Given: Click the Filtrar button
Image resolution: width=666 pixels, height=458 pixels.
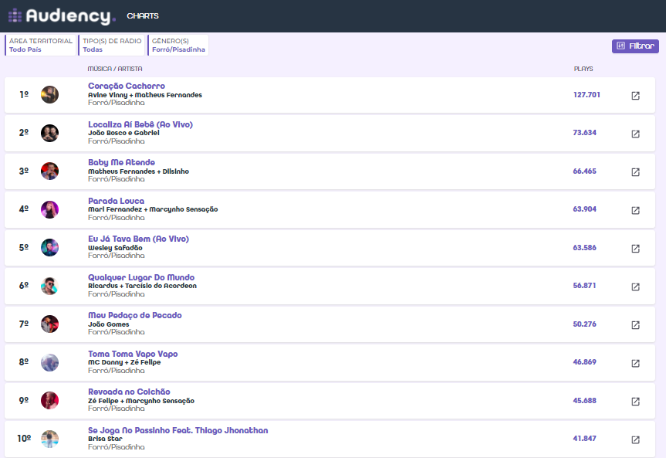Looking at the screenshot, I should [x=635, y=46].
